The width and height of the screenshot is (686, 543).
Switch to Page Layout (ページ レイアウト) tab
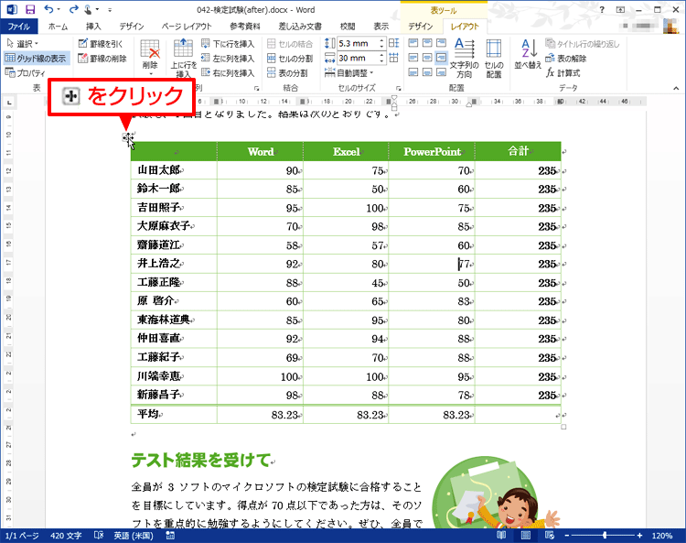click(x=187, y=27)
